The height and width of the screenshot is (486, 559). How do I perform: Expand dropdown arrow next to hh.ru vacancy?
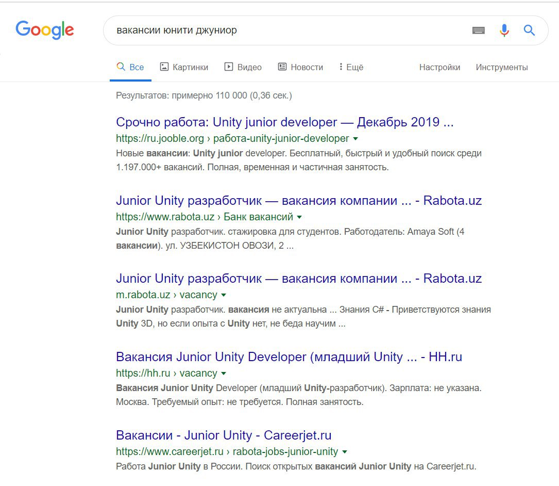[224, 374]
